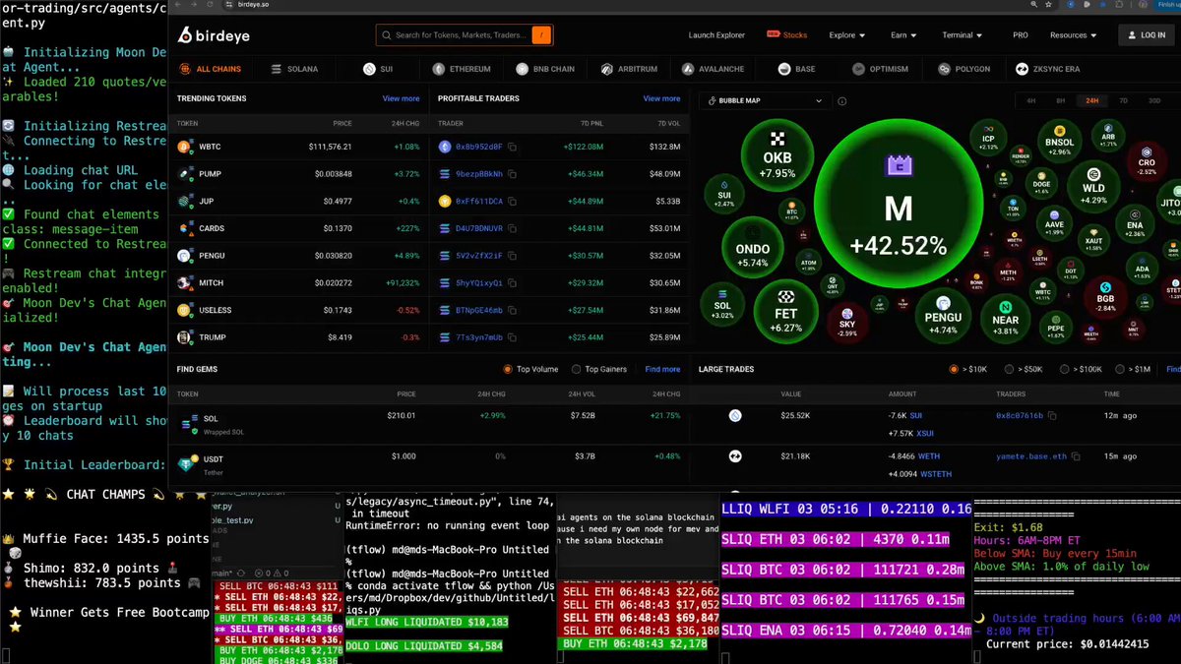Select the Top Gainers radio button
Viewport: 1181px width, 664px height.
[x=576, y=369]
